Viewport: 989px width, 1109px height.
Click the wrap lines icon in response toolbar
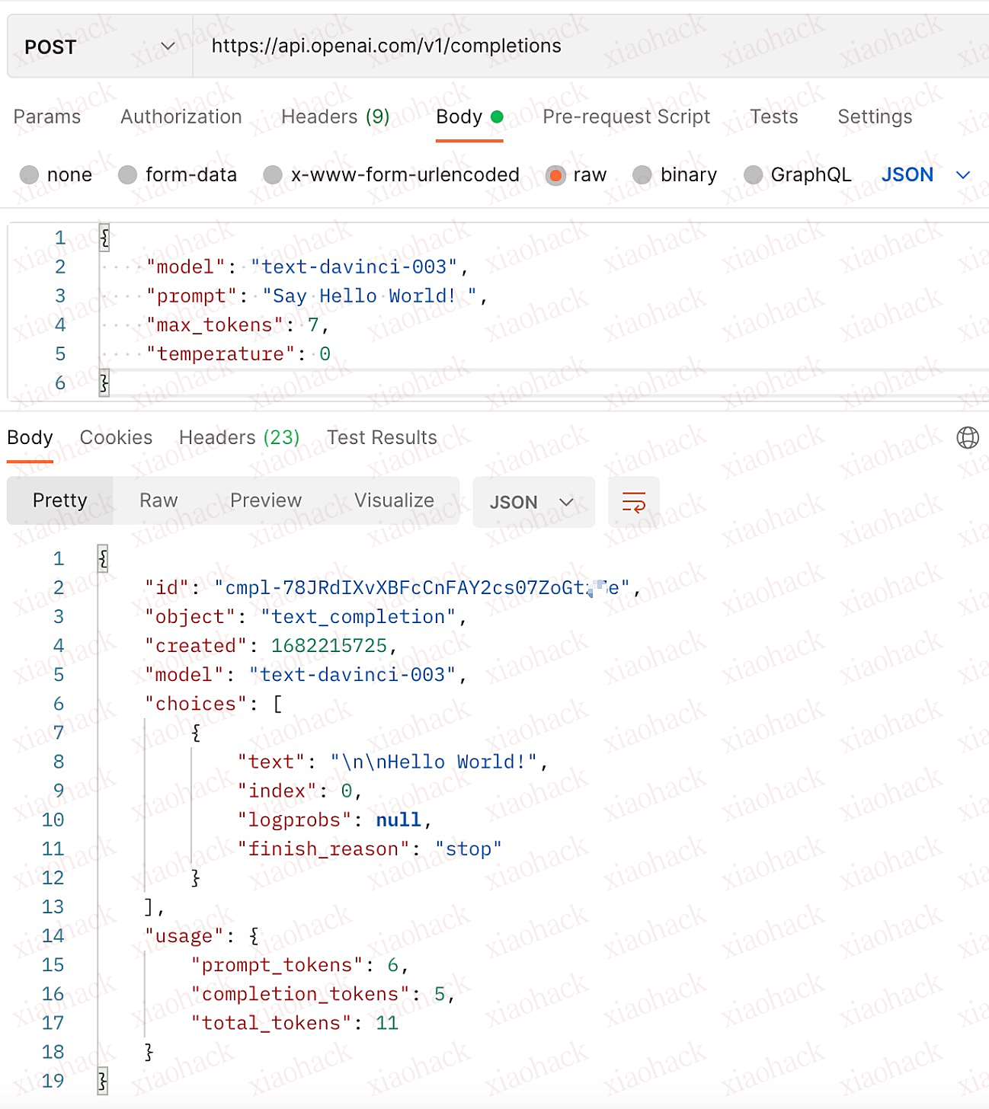(633, 502)
